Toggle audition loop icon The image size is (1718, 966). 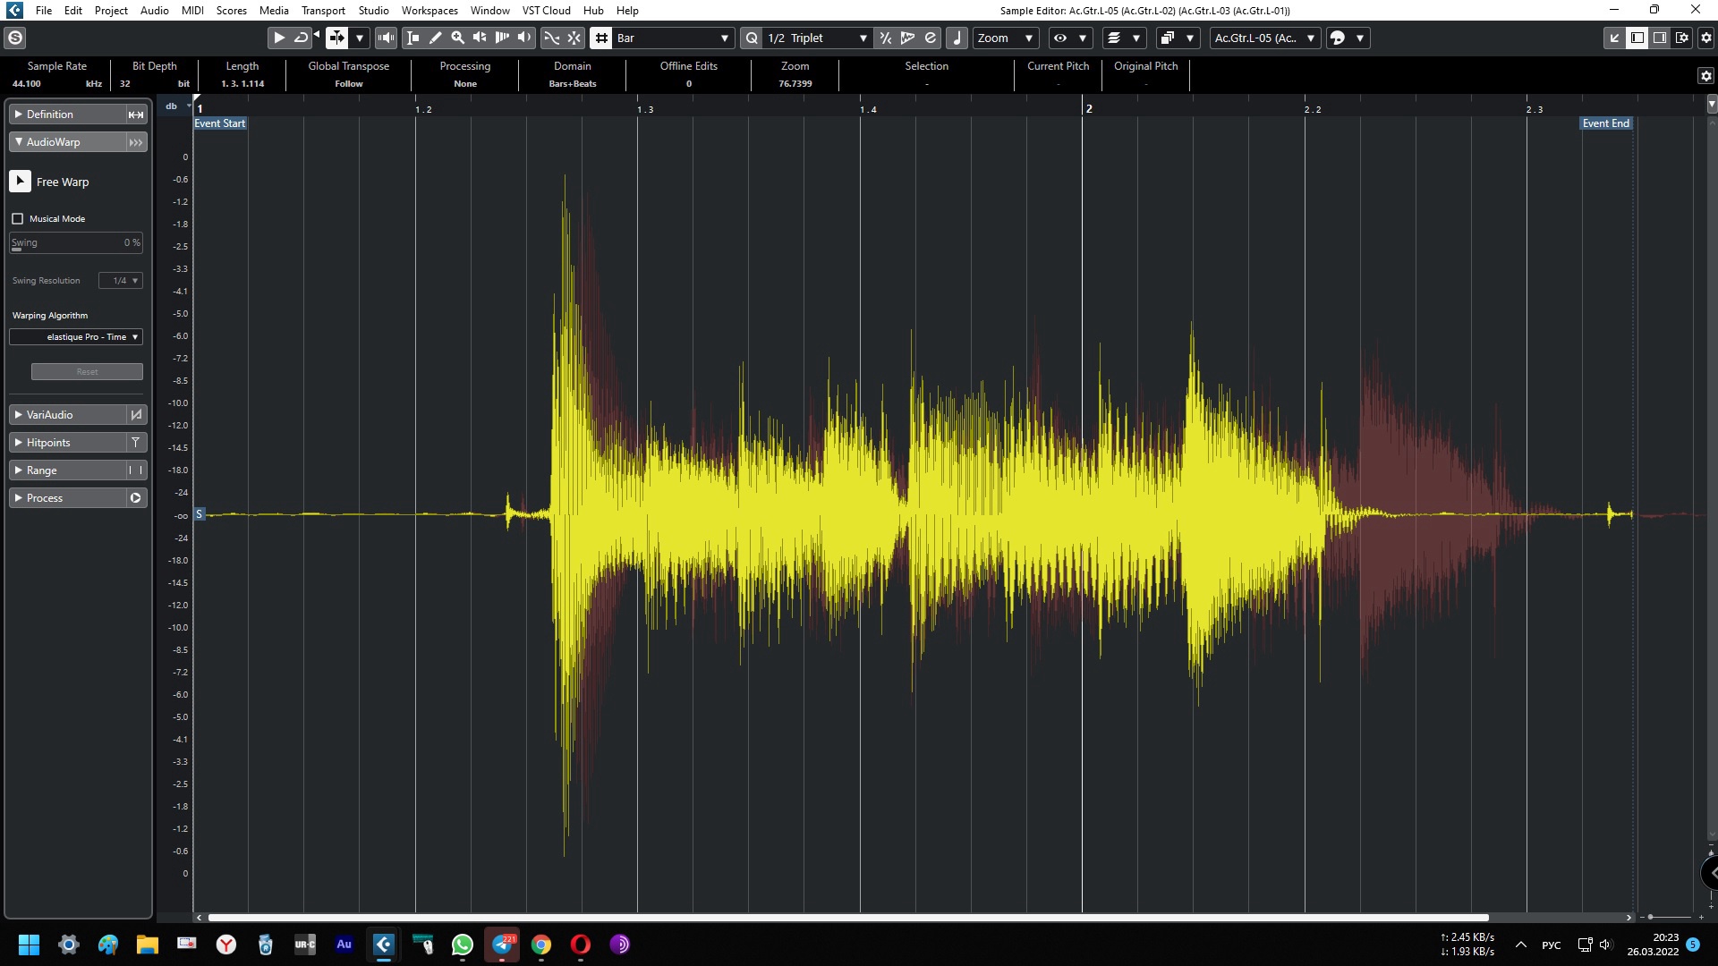pyautogui.click(x=302, y=38)
